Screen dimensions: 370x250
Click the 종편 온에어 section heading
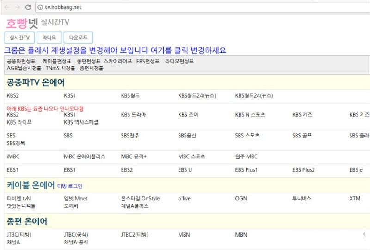[27, 221]
